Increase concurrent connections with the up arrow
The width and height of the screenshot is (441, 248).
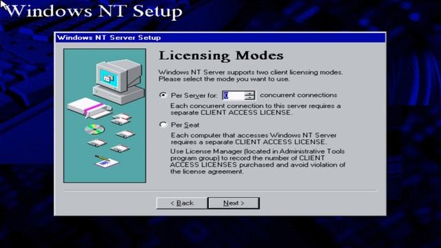[249, 94]
